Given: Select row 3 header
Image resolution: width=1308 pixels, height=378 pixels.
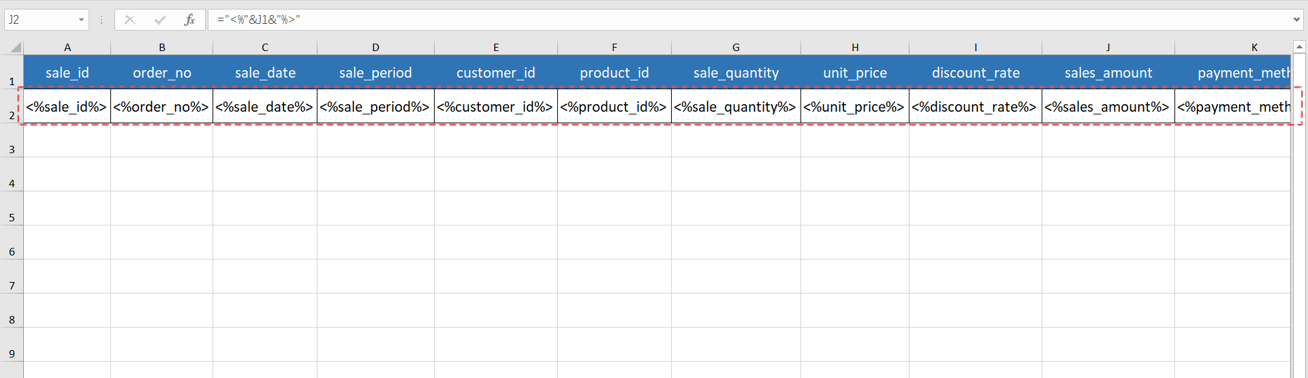Looking at the screenshot, I should (x=12, y=140).
